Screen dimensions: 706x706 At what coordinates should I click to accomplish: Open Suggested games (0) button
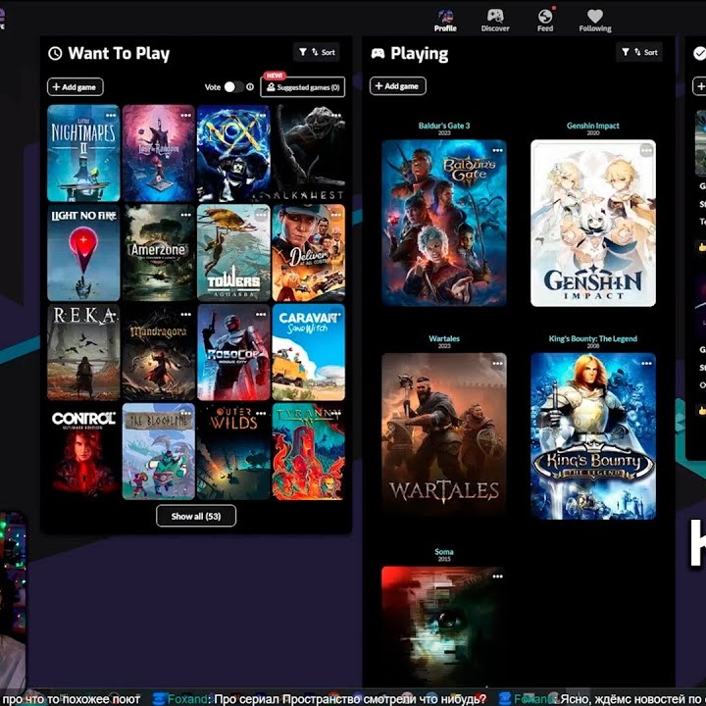pyautogui.click(x=303, y=87)
